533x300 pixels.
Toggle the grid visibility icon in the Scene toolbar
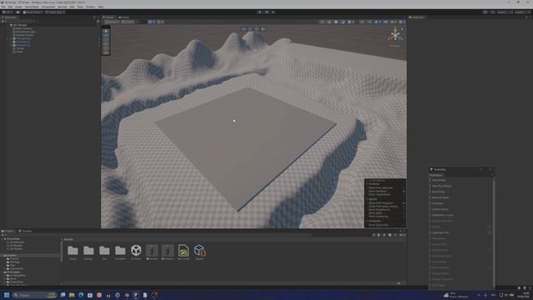coord(150,22)
